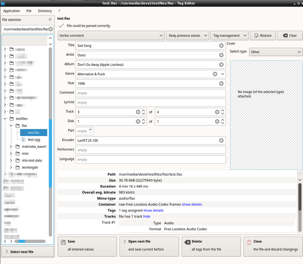Clear the Title field with its X icon
Viewport: 303px width, 264px height.
click(221, 45)
